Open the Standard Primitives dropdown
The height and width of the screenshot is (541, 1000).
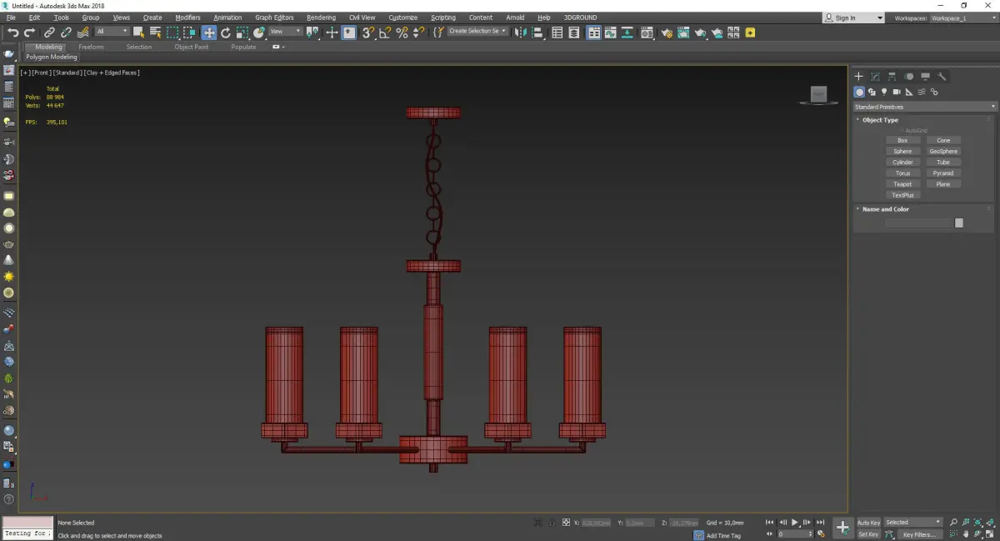click(x=924, y=107)
